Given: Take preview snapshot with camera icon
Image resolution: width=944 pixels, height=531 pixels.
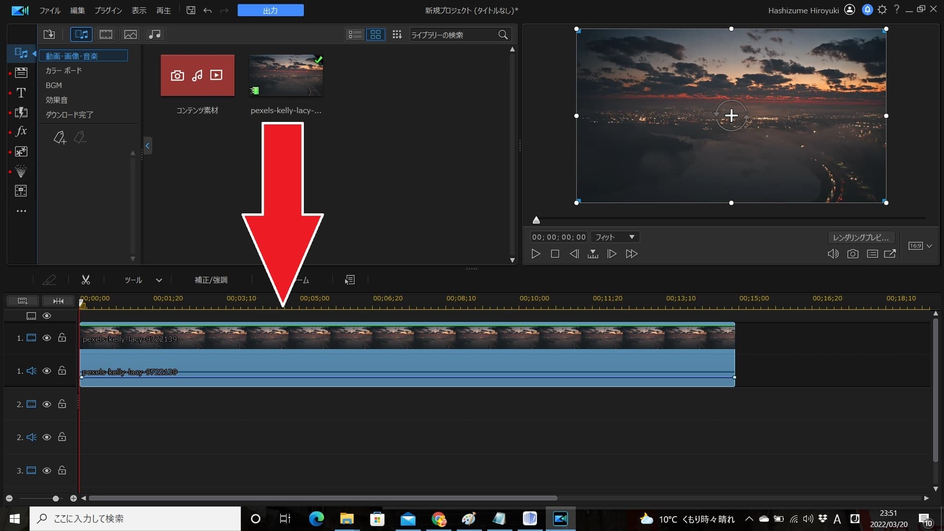Looking at the screenshot, I should [x=853, y=254].
